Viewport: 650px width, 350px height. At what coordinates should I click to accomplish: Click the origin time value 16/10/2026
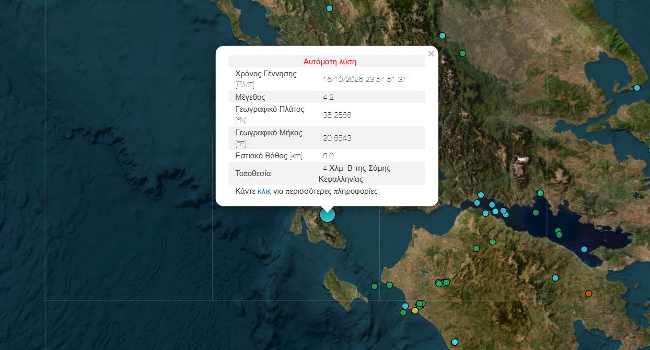pos(365,79)
